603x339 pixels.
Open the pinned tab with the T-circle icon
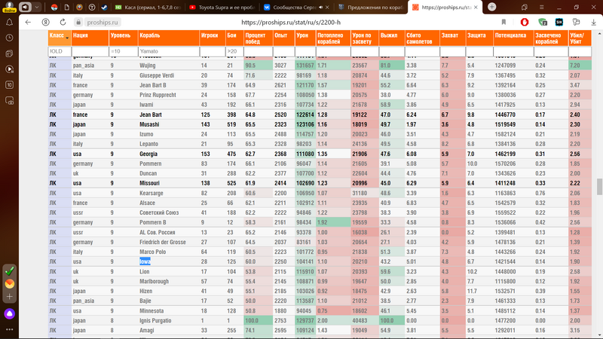click(92, 7)
